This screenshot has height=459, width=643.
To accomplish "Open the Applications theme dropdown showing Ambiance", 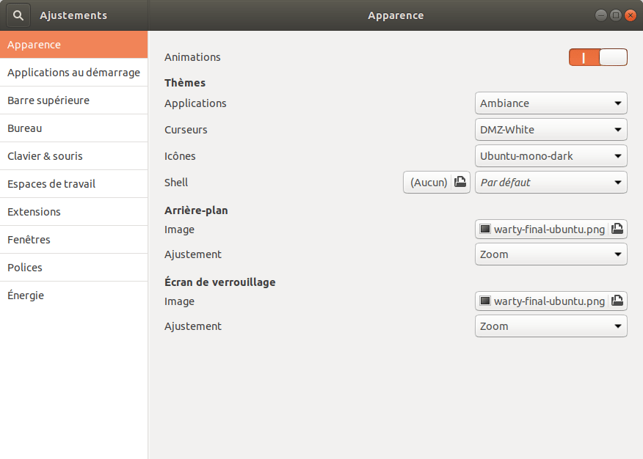I will pos(551,103).
